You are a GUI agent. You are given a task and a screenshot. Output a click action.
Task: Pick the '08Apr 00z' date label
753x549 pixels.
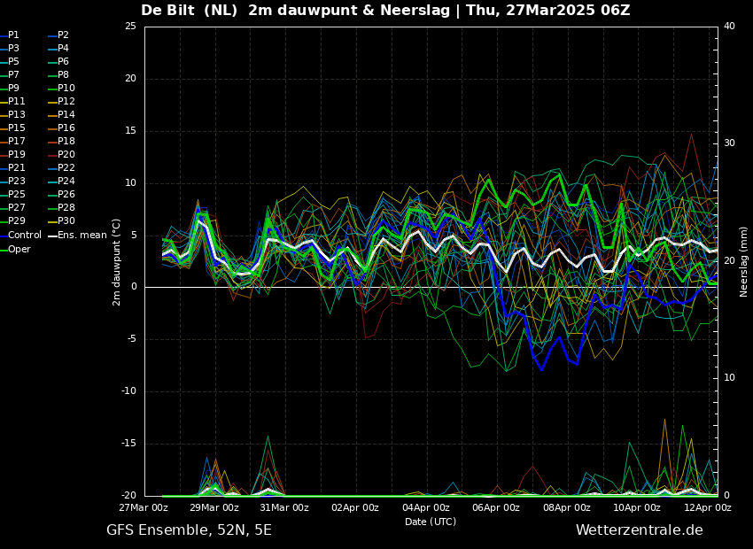point(567,507)
